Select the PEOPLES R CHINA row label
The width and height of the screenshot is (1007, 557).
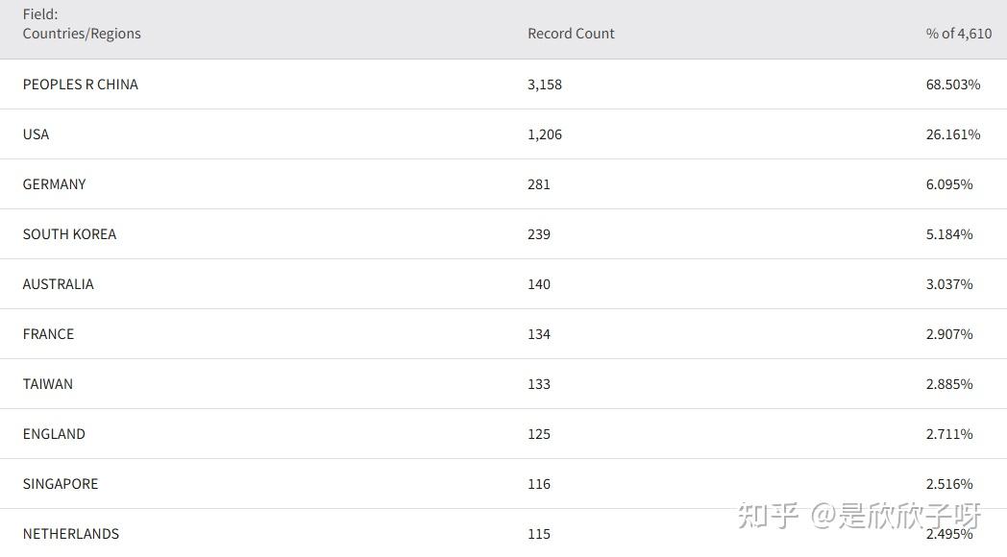click(x=81, y=85)
